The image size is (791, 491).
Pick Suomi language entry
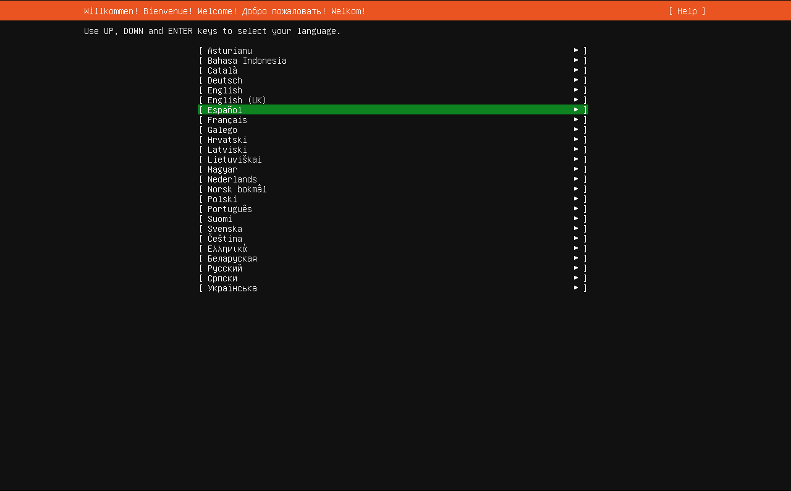[393, 219]
